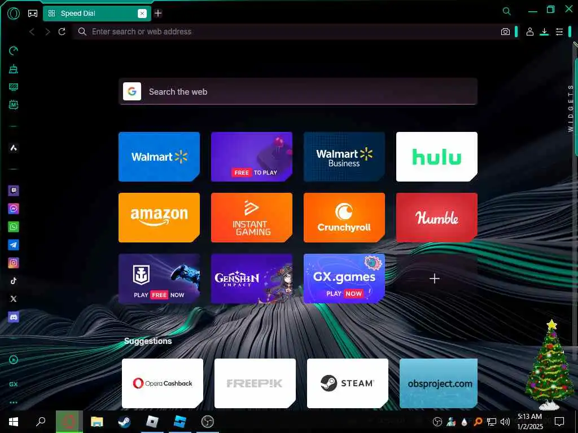Viewport: 578px width, 433px height.
Task: Open the network limiter sidebar icon
Action: click(14, 87)
